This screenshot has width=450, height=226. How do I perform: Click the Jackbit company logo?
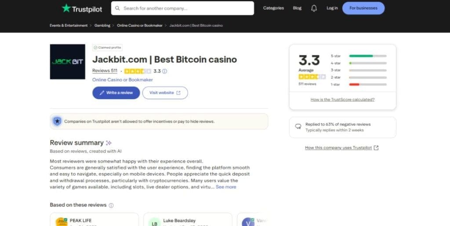tap(67, 61)
